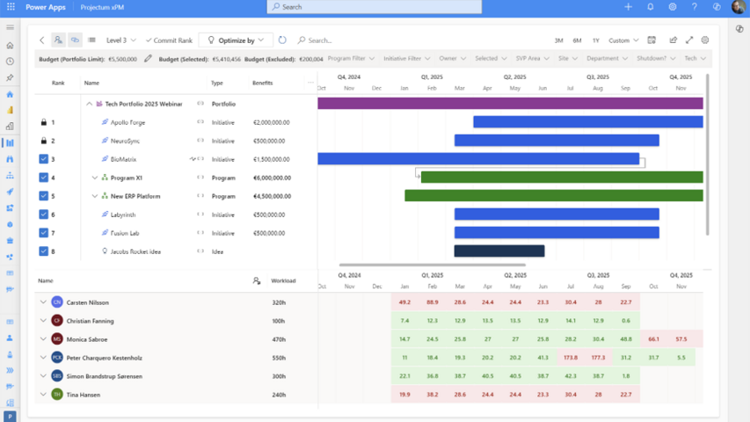This screenshot has height=422, width=750.
Task: Open the settings gear in Gantt toolbar
Action: click(x=705, y=40)
